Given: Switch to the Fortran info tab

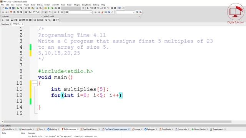Looking at the screenshot, I should pos(182,129).
